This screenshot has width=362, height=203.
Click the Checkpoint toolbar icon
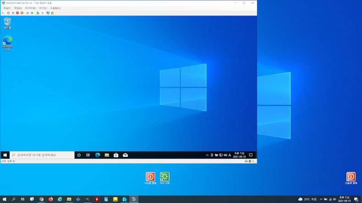coord(38,13)
